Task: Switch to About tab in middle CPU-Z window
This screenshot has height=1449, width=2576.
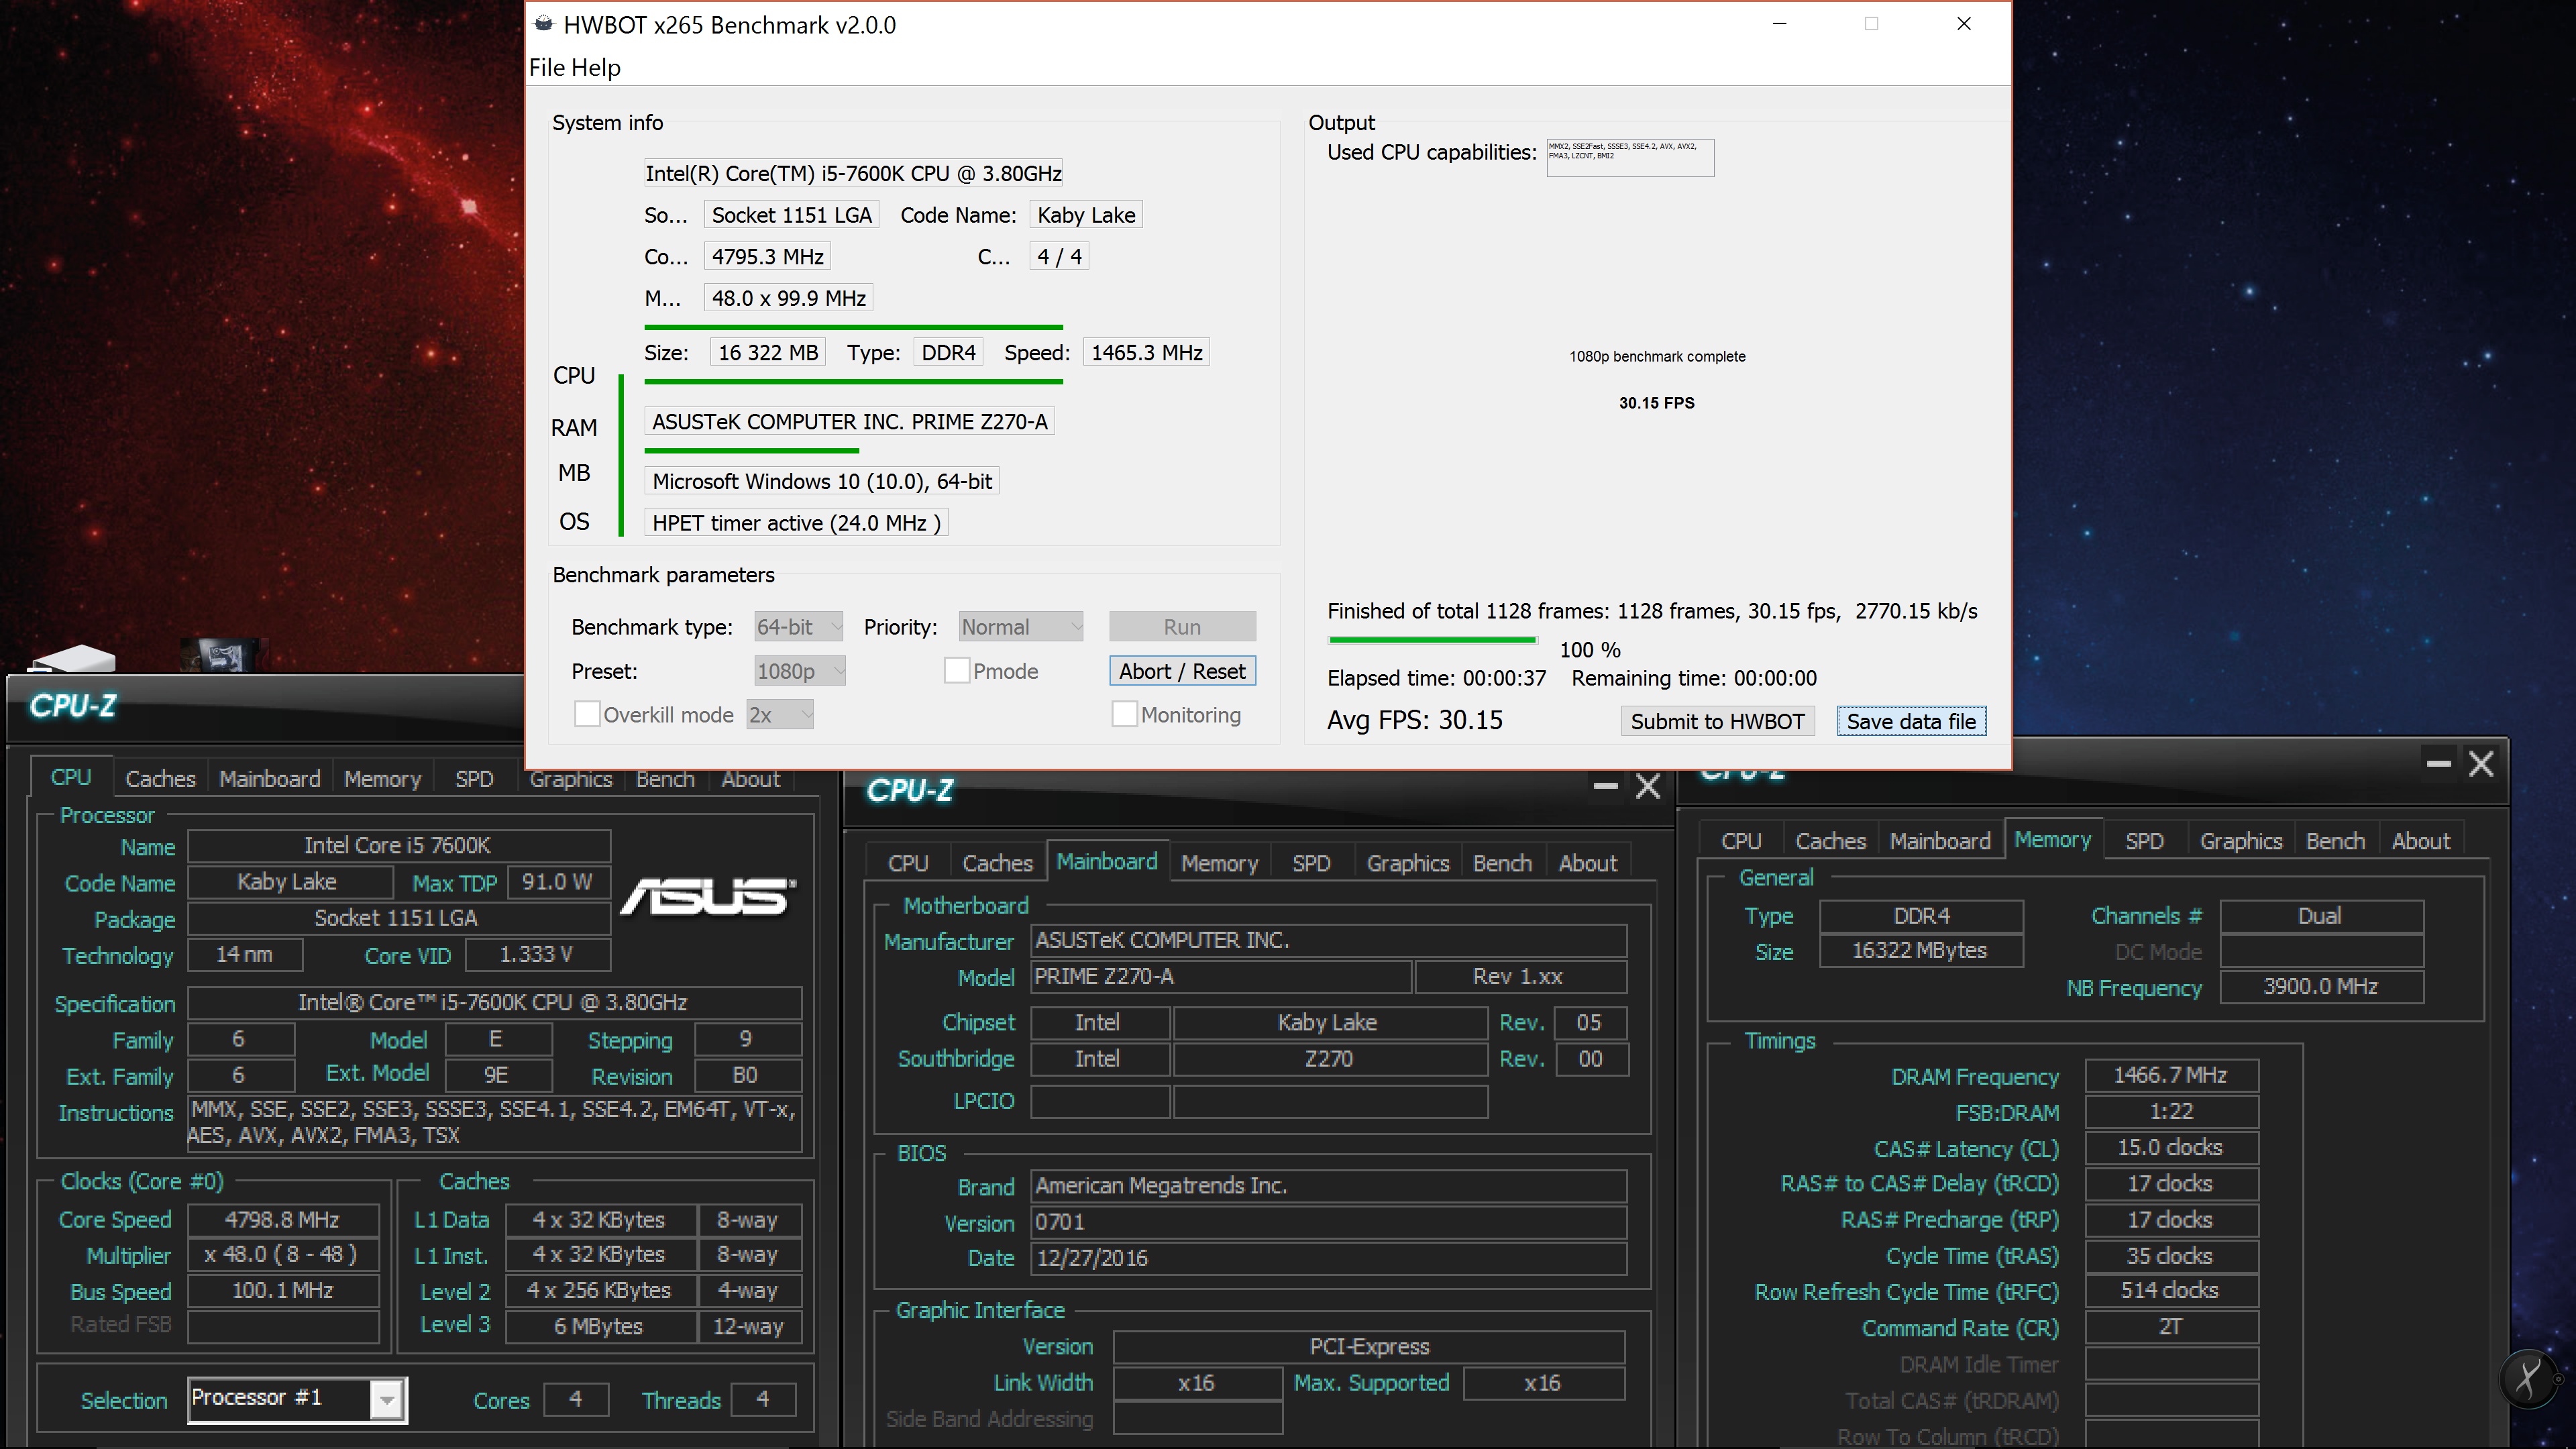Action: click(1587, 863)
